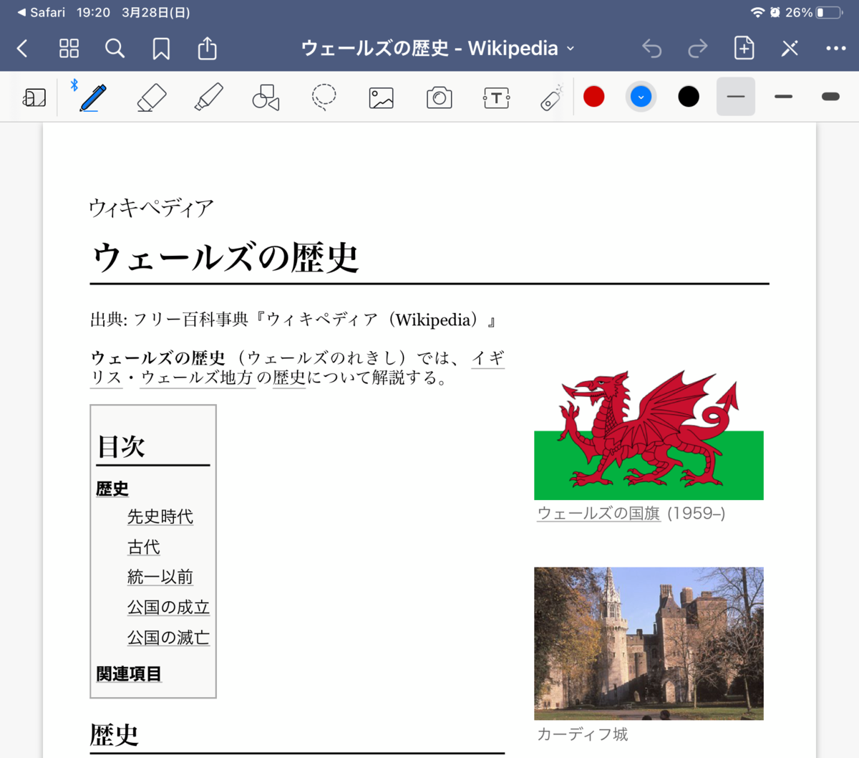Select the Shapes tool

click(x=266, y=97)
